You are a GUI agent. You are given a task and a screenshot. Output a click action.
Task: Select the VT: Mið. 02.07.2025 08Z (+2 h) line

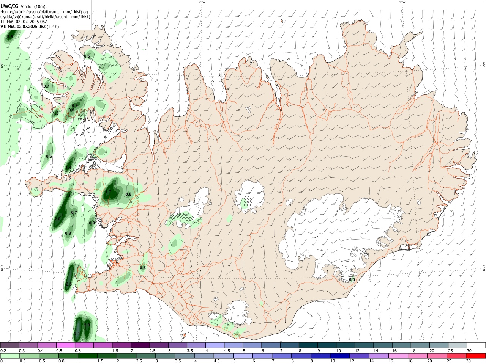pos(30,27)
